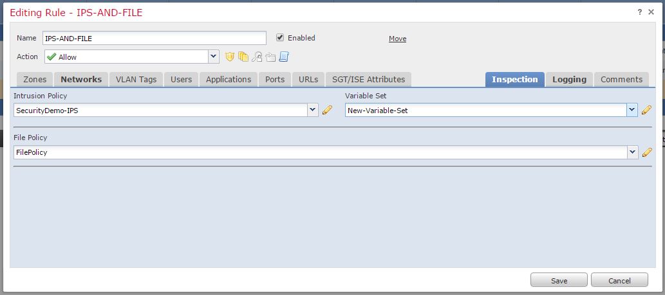The image size is (665, 295).
Task: Edit the New-Variable-Set via pencil icon
Action: point(646,110)
